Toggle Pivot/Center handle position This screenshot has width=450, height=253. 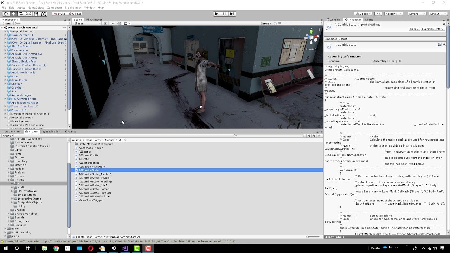coord(60,14)
